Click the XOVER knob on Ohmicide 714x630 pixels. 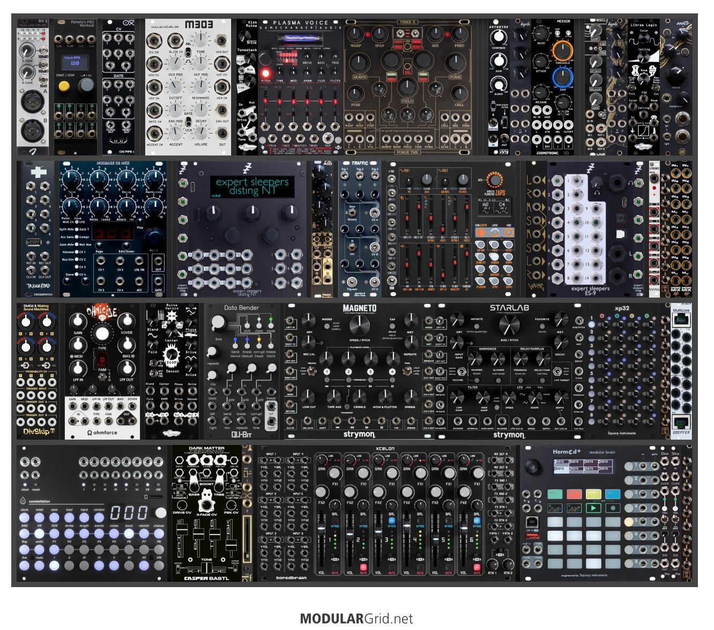tap(127, 320)
